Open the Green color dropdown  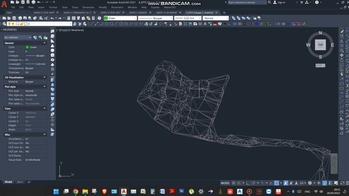(x=120, y=18)
